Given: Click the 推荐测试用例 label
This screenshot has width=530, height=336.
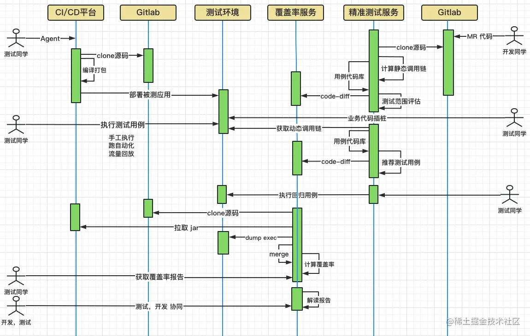Looking at the screenshot, I should point(401,162).
